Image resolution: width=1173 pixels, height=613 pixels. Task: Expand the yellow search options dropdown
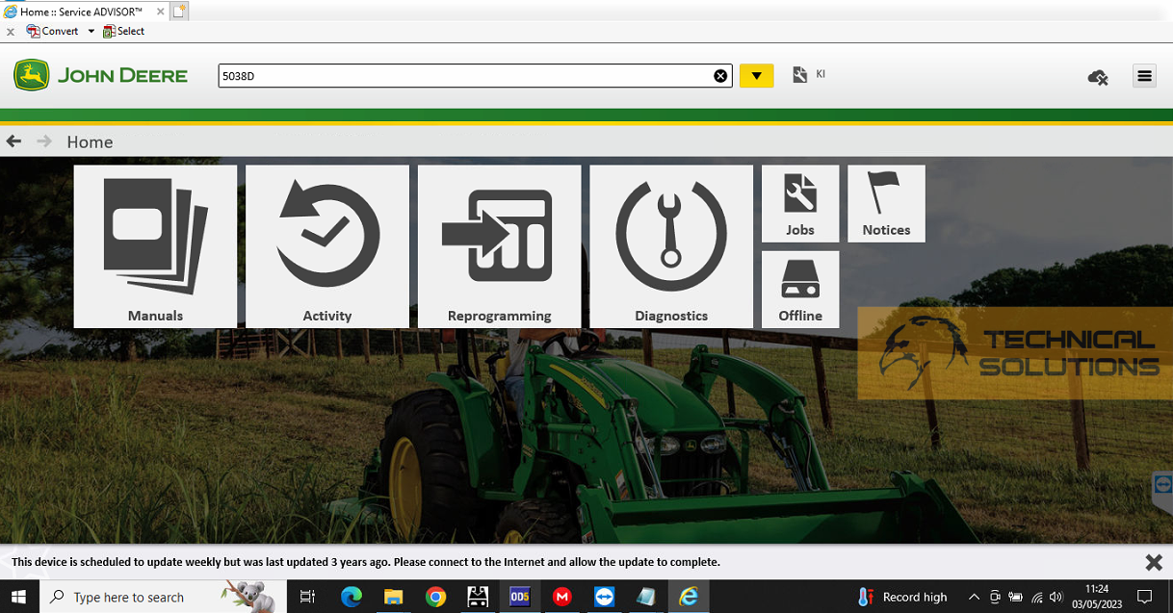pyautogui.click(x=757, y=75)
